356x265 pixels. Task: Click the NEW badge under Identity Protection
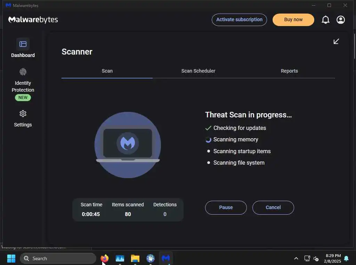[x=23, y=98]
